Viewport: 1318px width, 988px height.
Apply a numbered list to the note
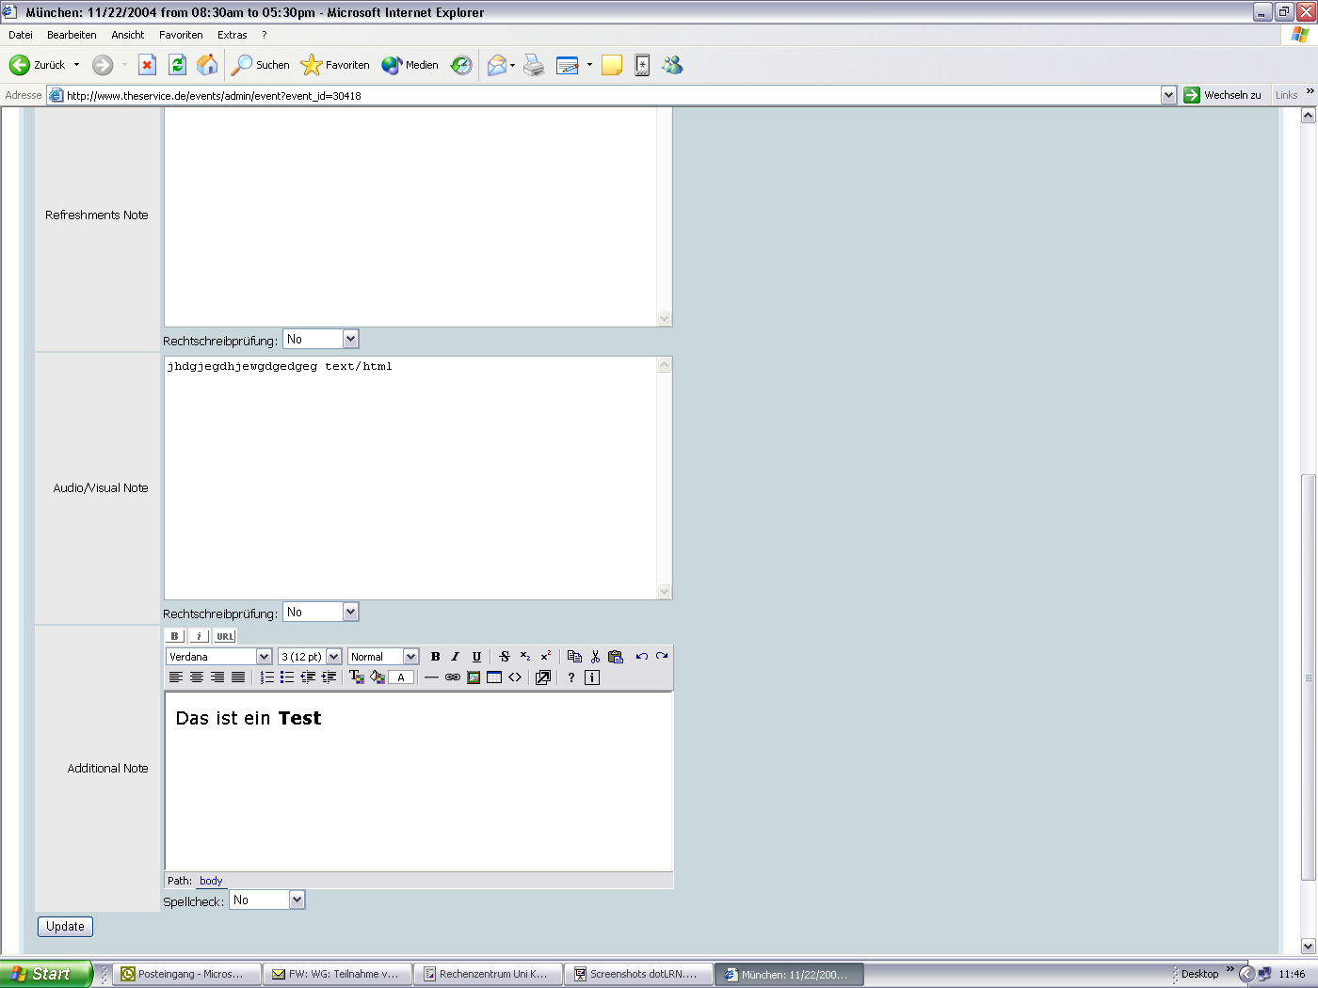(x=266, y=677)
